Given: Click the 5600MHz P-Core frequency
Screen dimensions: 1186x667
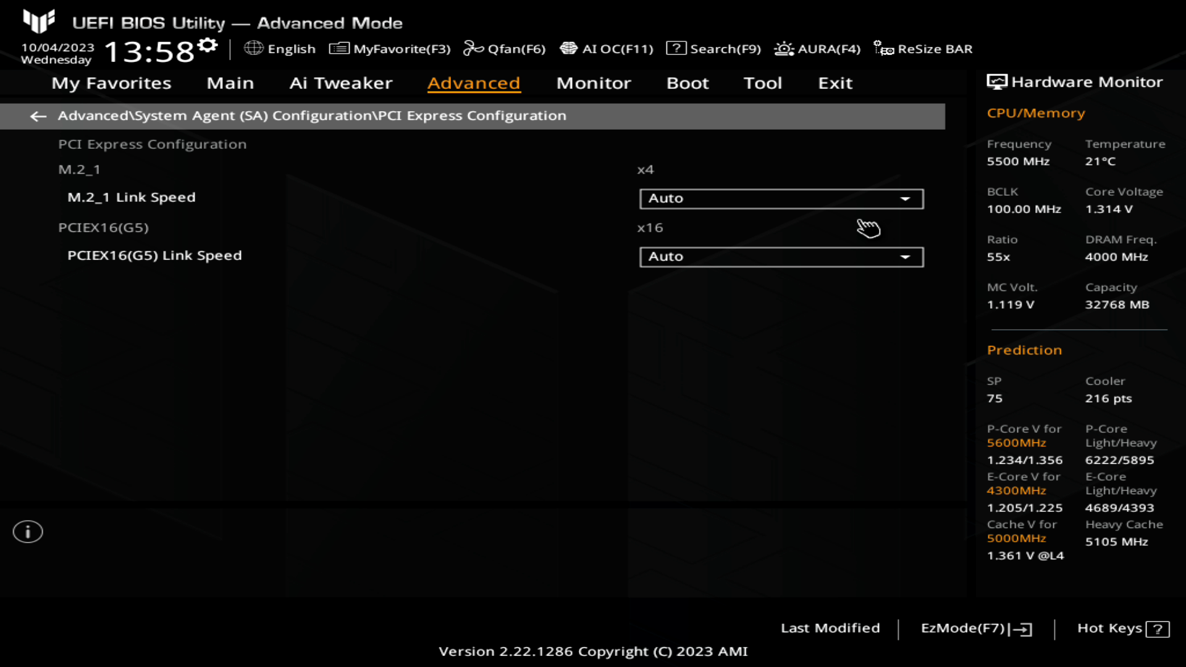Looking at the screenshot, I should point(1016,443).
